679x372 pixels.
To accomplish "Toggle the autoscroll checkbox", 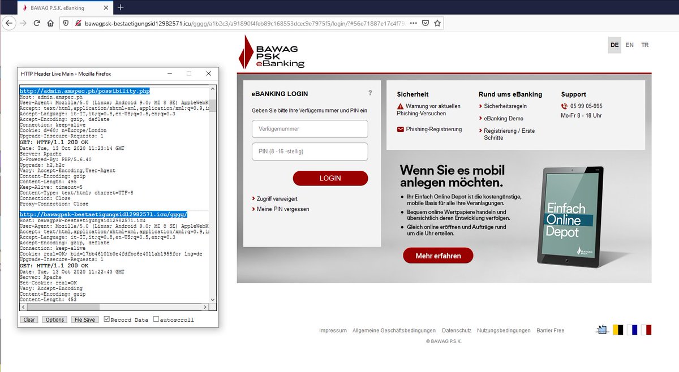I will point(156,319).
